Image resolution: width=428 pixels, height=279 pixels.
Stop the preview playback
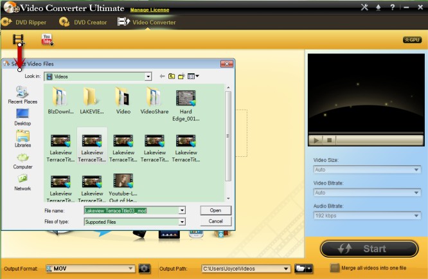point(330,140)
